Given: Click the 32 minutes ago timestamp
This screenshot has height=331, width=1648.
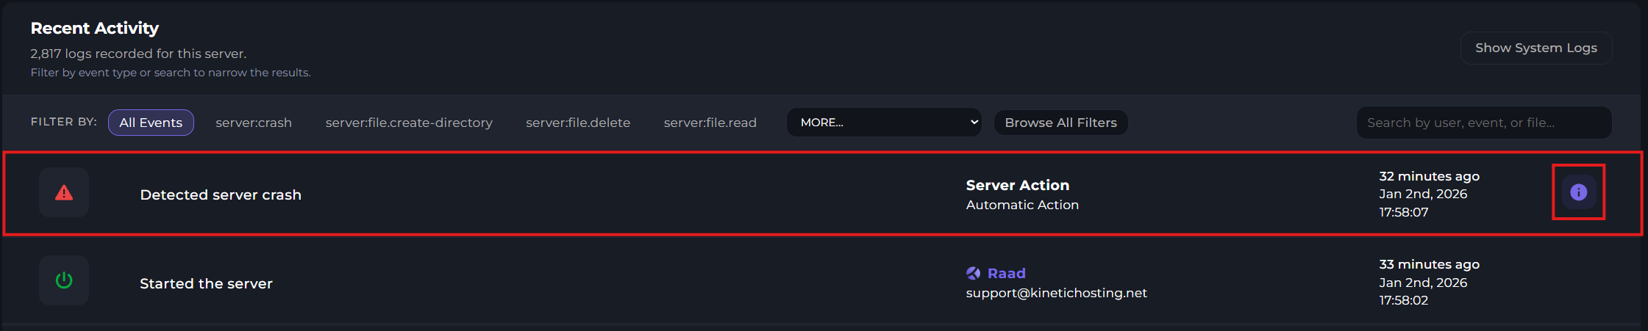Looking at the screenshot, I should (1429, 176).
